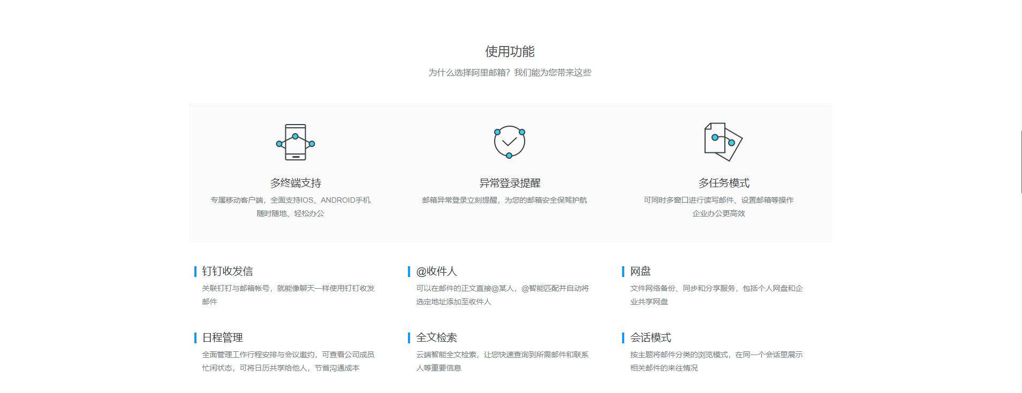Click the 全文检索 feature title
The height and width of the screenshot is (393, 1022).
(x=436, y=338)
